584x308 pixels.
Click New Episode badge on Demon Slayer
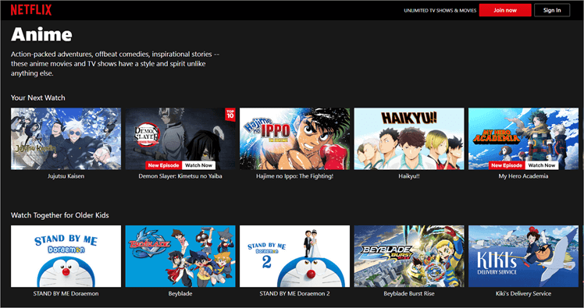click(163, 165)
